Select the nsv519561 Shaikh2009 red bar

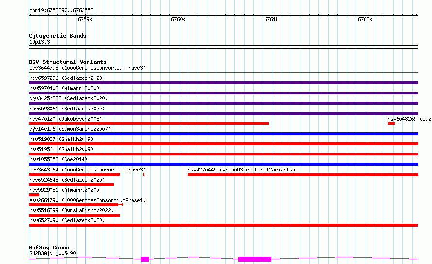[223, 154]
